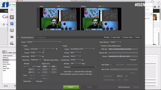
Task: Select Desktop+ in Video Sources list
Action: [9, 60]
